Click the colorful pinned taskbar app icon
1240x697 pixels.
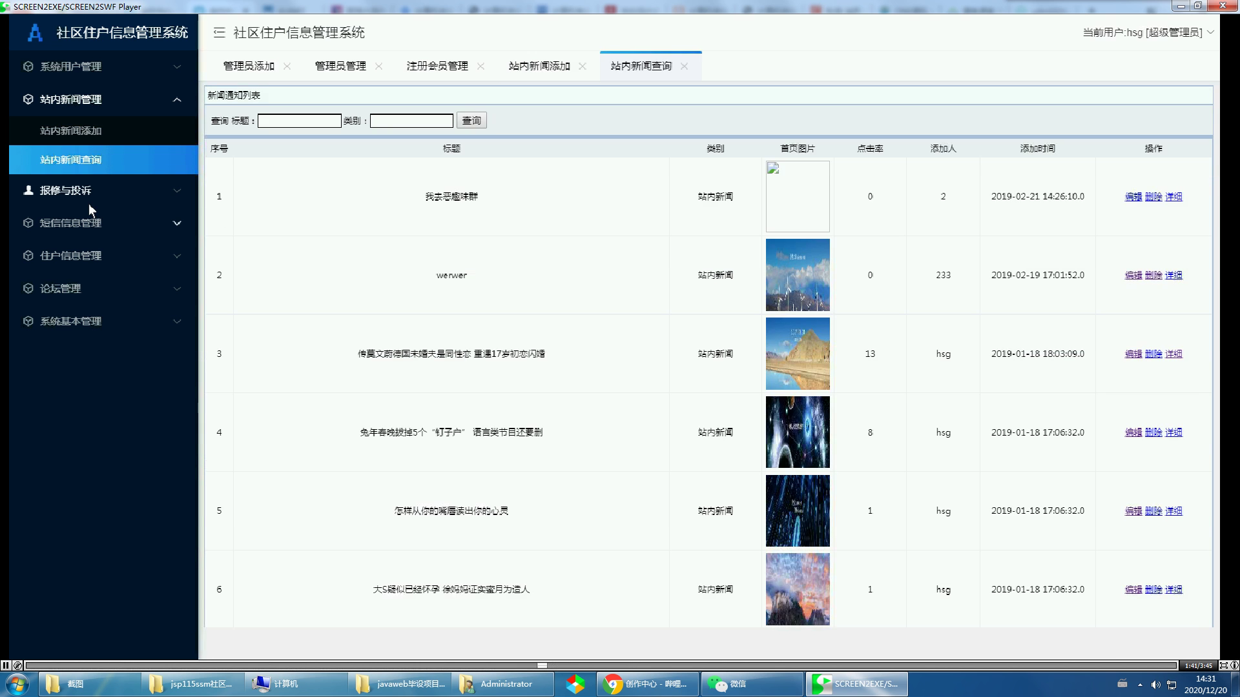point(575,684)
